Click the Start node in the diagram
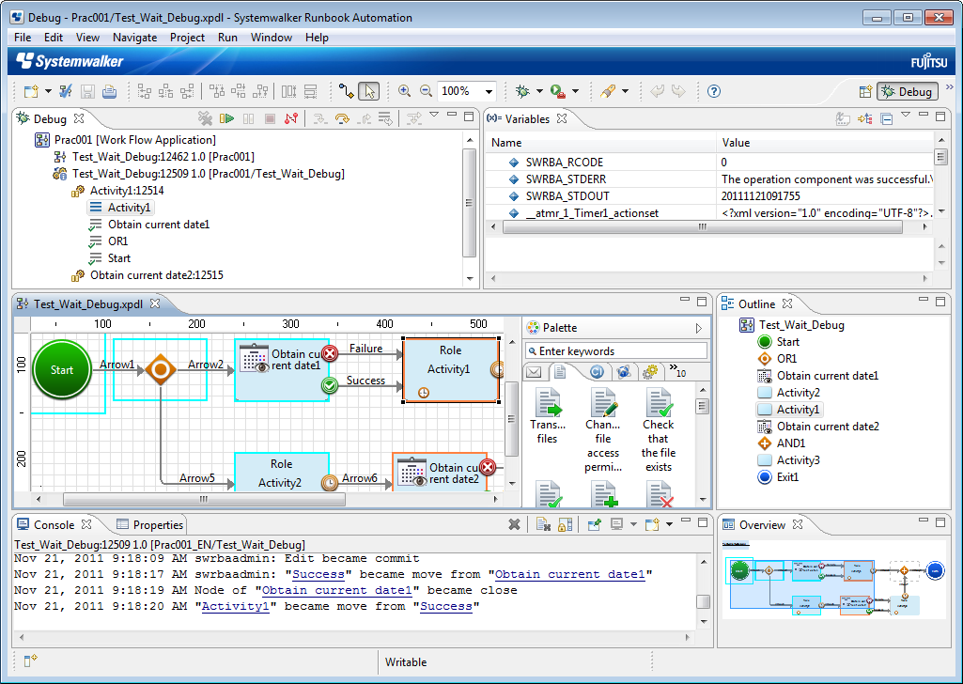This screenshot has height=684, width=963. click(62, 369)
